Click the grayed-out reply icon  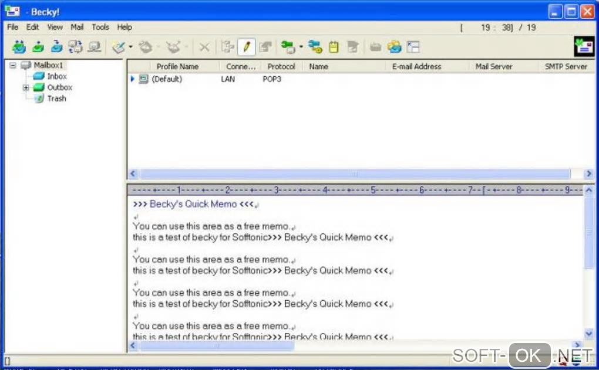pos(146,47)
